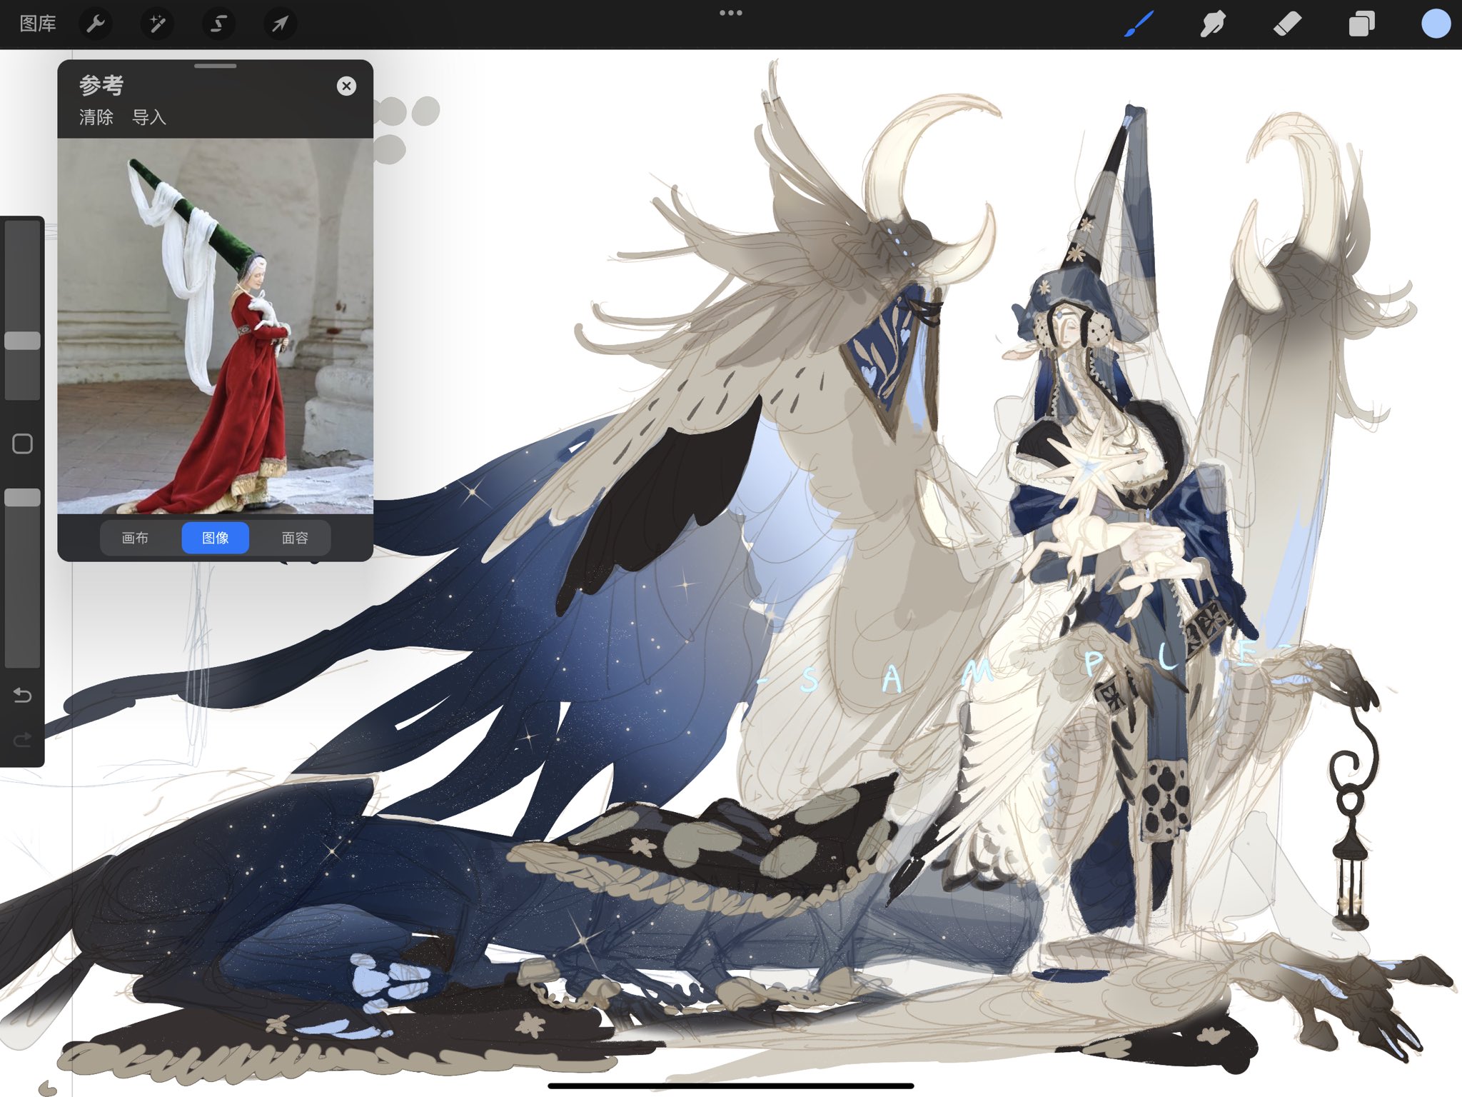
Task: Activate the Transform arrow tool
Action: click(x=280, y=24)
